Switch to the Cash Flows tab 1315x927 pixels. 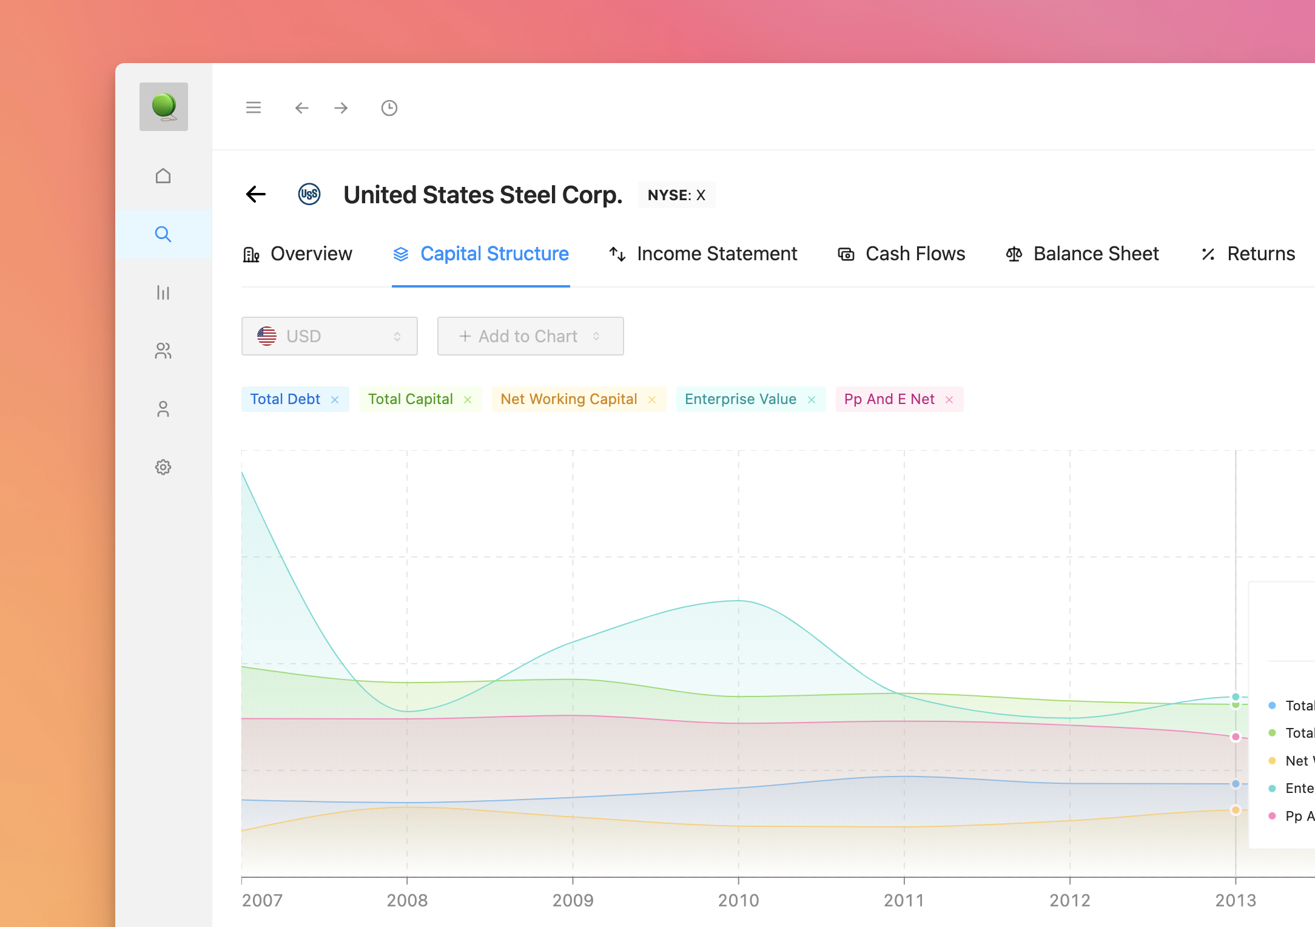tap(902, 254)
